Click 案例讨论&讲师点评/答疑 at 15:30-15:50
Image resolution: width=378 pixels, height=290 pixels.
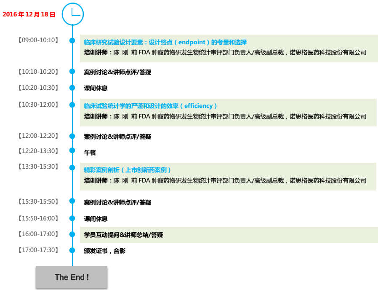pos(117,202)
